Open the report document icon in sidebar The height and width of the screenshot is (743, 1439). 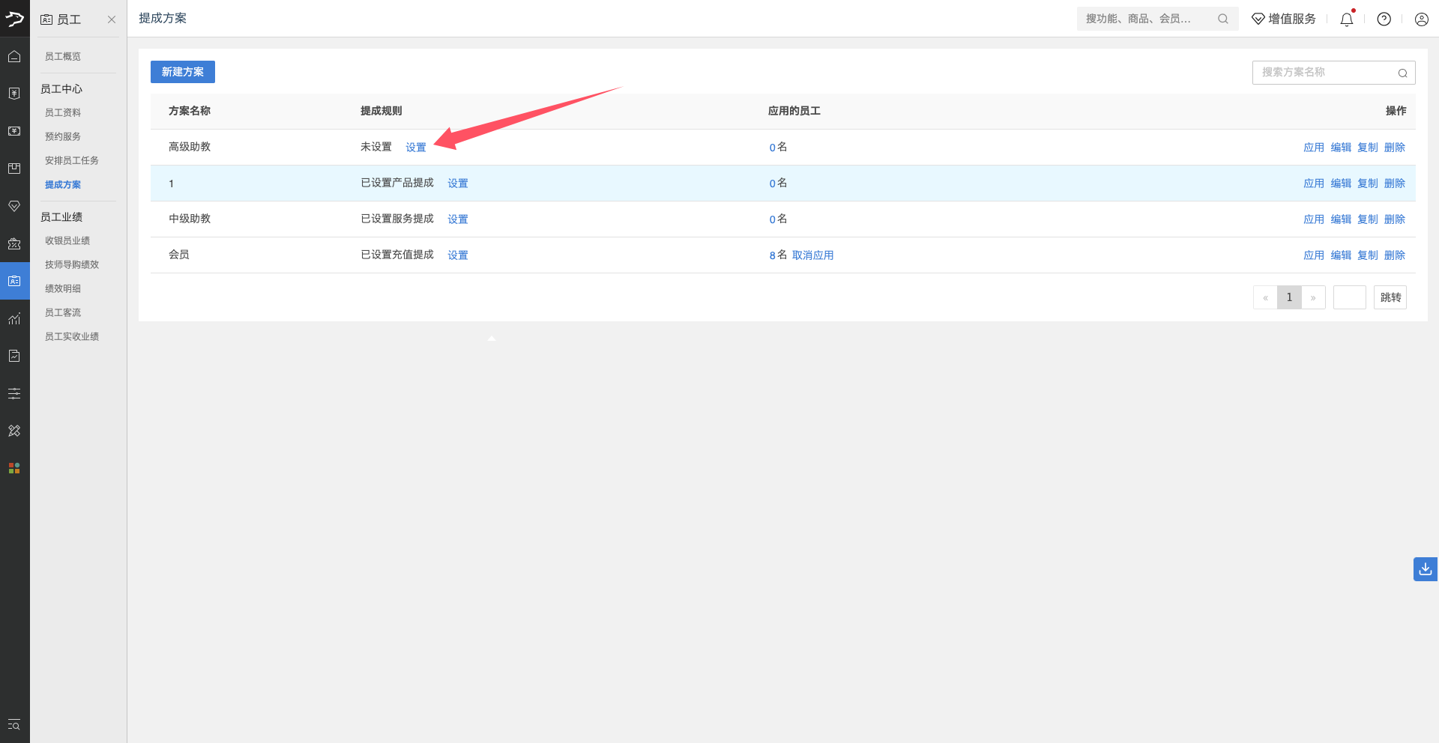pos(14,356)
